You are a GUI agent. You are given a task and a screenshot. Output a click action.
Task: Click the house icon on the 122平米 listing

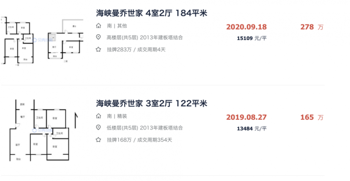pyautogui.click(x=99, y=116)
